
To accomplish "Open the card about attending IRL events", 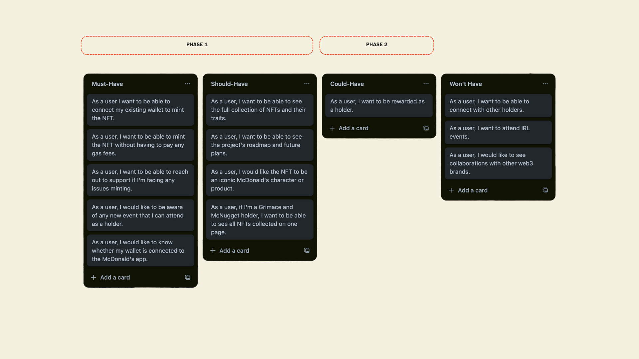I will 498,132.
